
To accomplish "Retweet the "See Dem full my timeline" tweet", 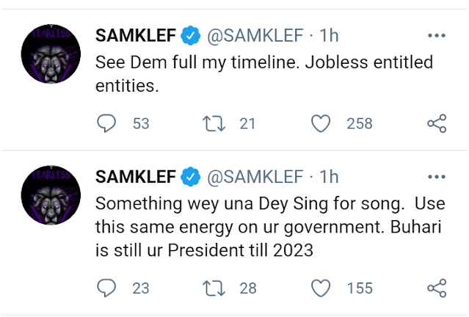I will click(x=214, y=124).
